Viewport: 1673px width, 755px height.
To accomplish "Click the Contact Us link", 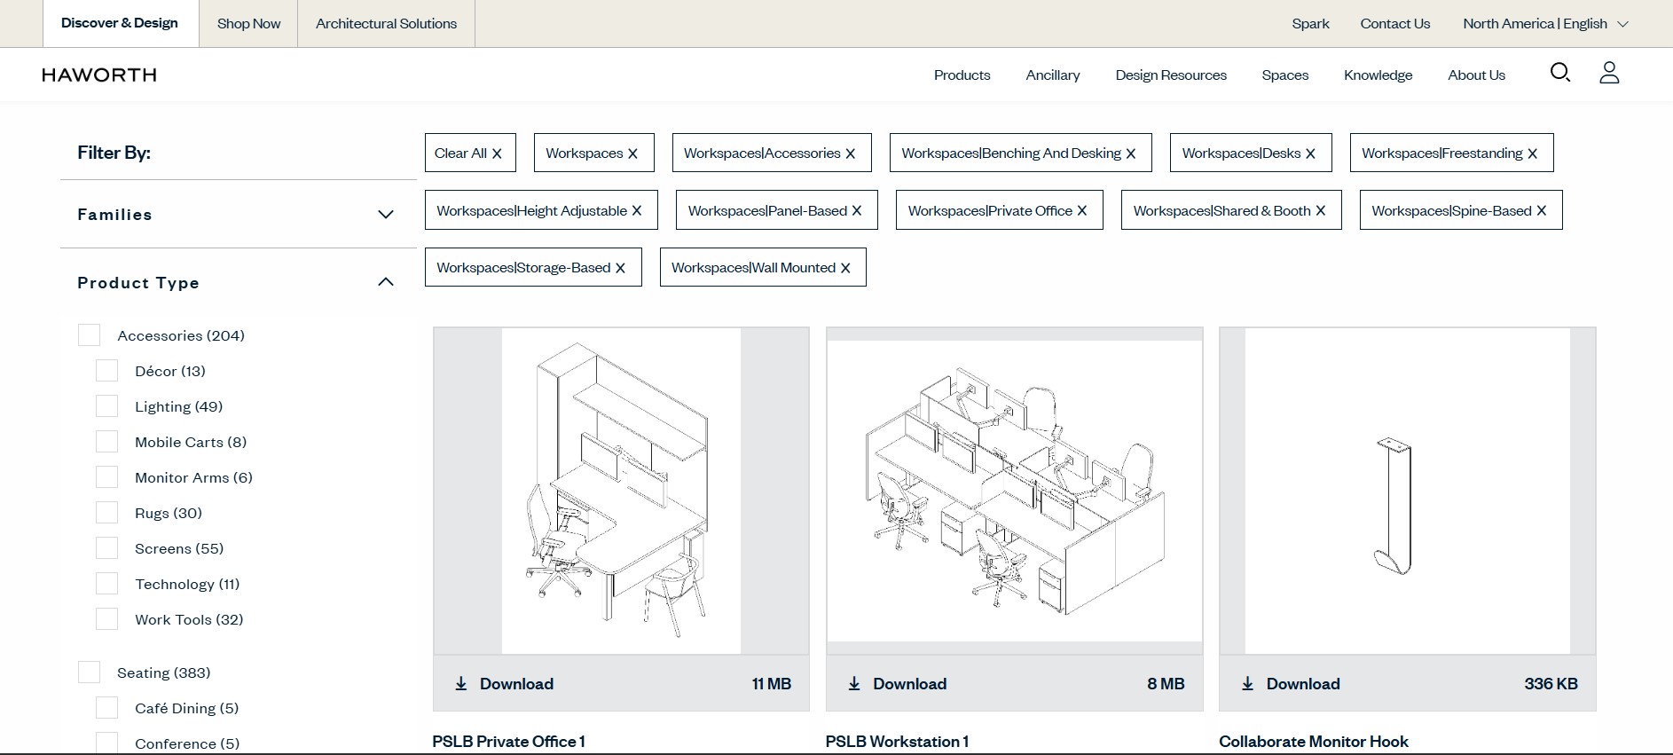I will (1394, 24).
